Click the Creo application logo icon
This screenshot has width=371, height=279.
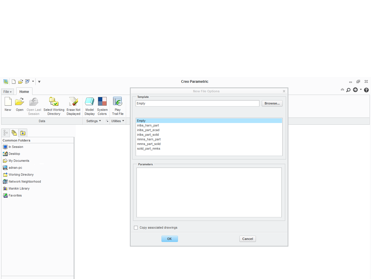pyautogui.click(x=6, y=82)
